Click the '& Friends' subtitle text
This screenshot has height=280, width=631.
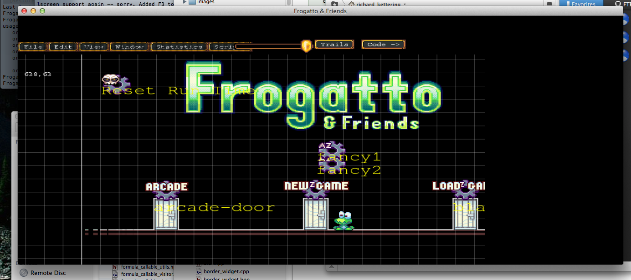click(x=371, y=123)
